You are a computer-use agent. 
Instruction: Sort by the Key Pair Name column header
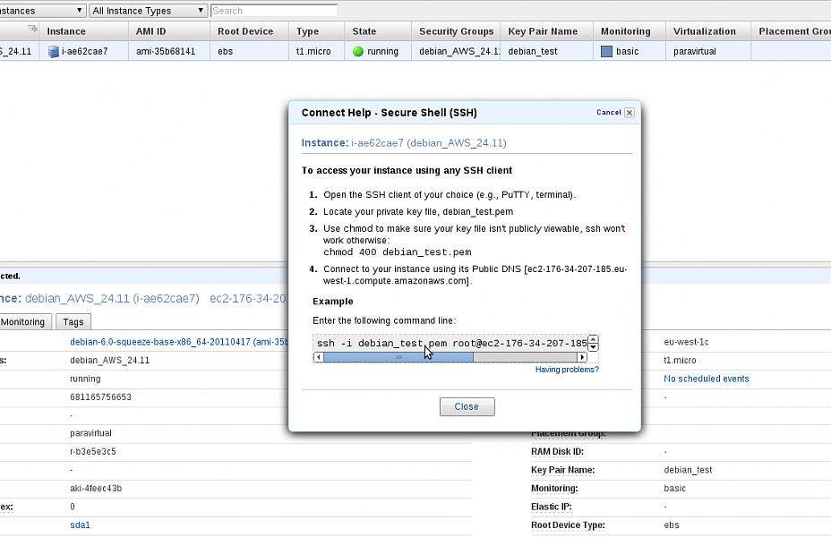(546, 31)
